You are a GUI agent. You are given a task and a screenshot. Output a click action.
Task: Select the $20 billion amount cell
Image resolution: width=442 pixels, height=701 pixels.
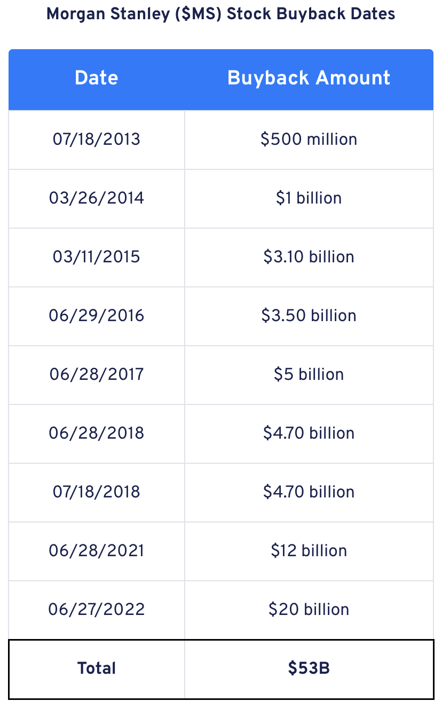309,610
